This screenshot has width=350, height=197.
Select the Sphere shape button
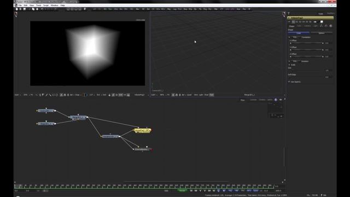pos(322,33)
